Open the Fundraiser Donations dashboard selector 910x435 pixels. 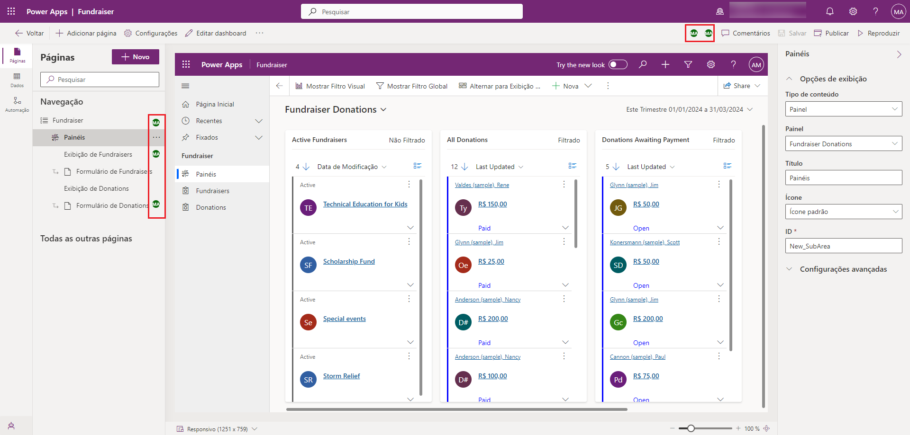coord(336,109)
